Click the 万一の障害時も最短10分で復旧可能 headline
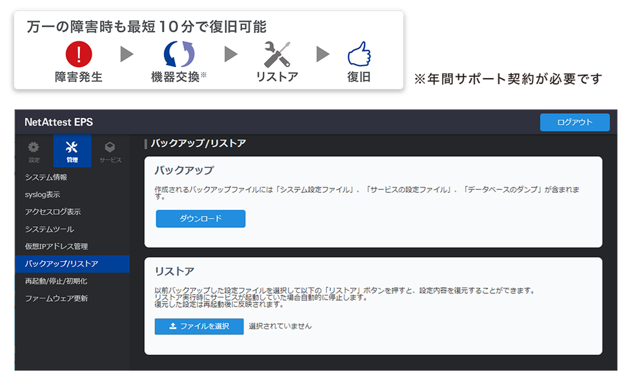 147,27
